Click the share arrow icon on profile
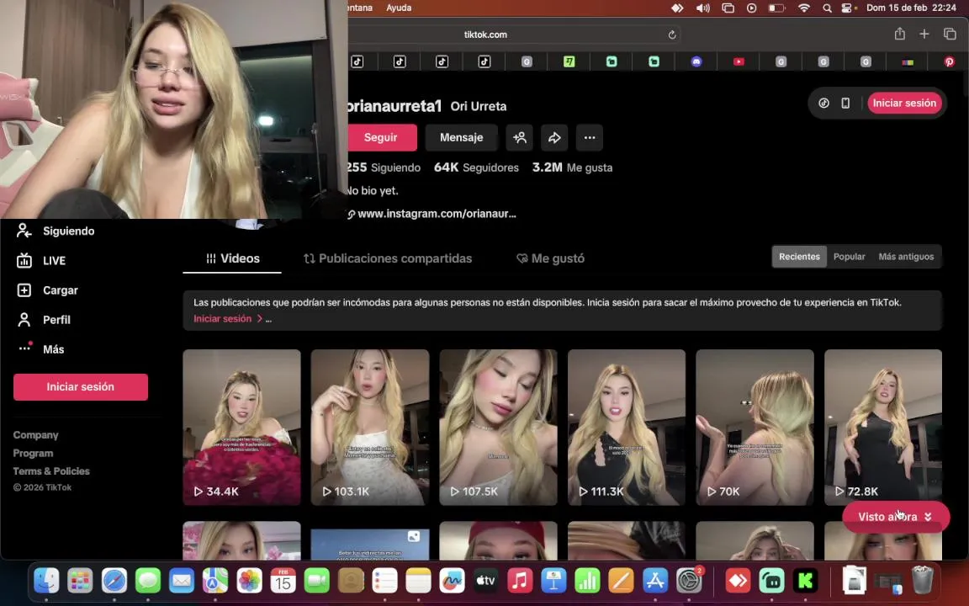 tap(554, 137)
